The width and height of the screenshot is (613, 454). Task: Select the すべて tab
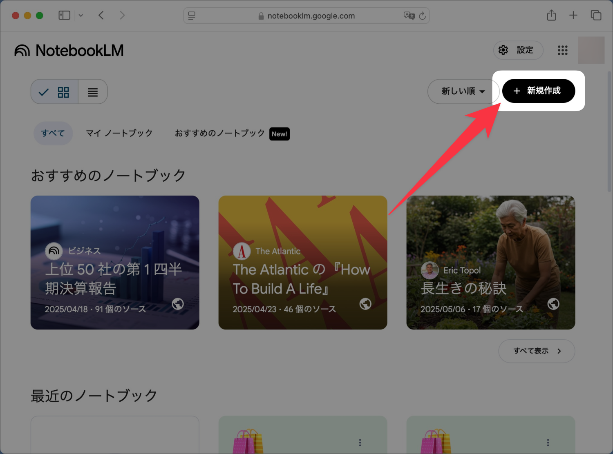[53, 134]
